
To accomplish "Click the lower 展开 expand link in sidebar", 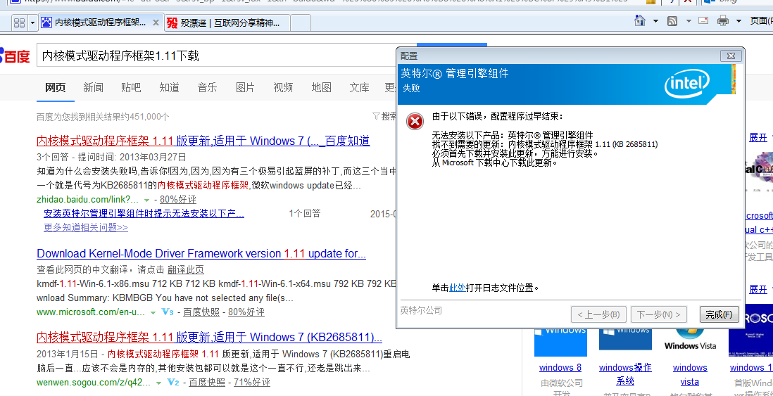I will coord(758,289).
